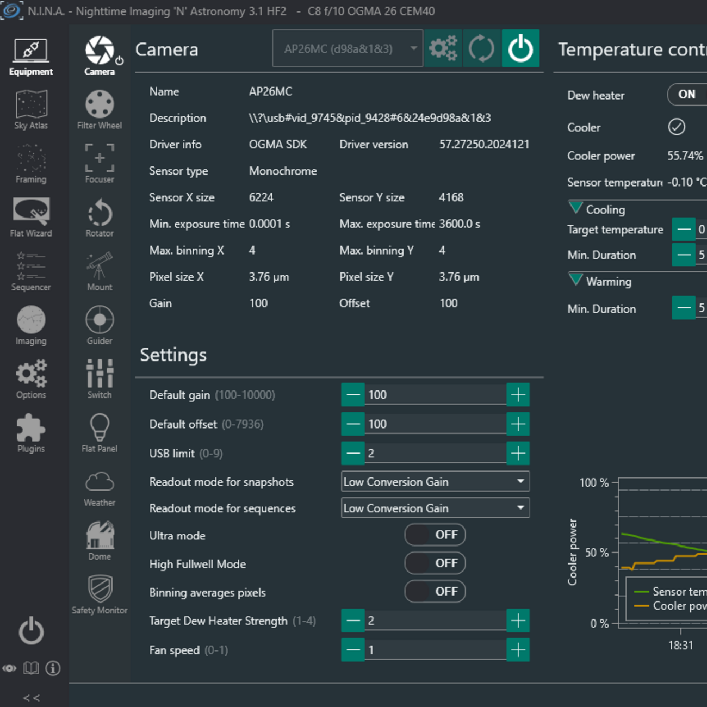Open the documentation book icon

(x=31, y=668)
